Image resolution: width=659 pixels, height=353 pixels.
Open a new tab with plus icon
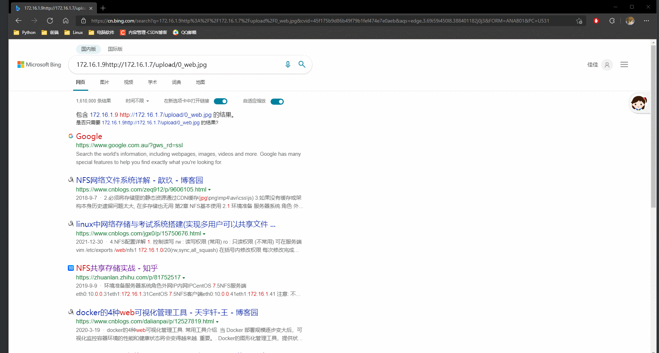(103, 8)
